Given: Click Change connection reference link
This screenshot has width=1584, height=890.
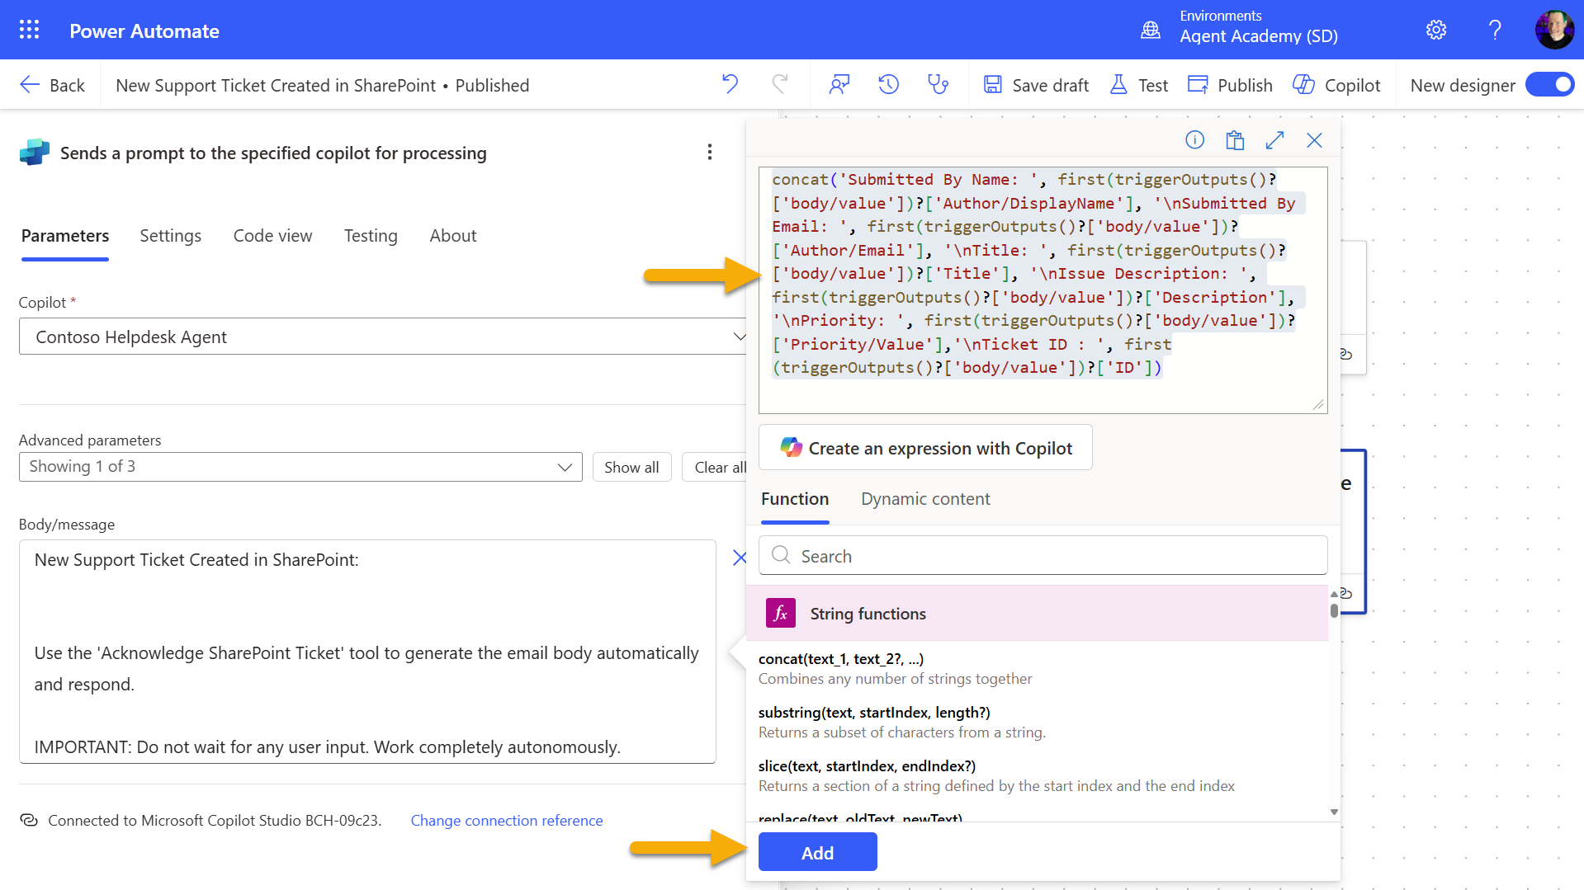Looking at the screenshot, I should [506, 821].
